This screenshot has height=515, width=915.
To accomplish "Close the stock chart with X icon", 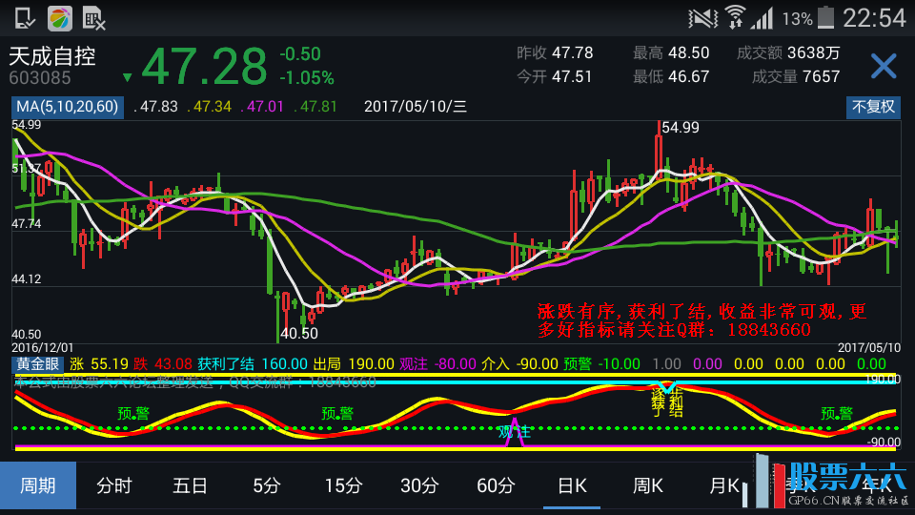I will tap(884, 66).
